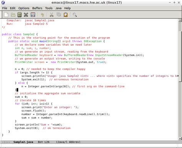Click 'n = Integer.parseInt(args[0]);' statement

point(46,86)
